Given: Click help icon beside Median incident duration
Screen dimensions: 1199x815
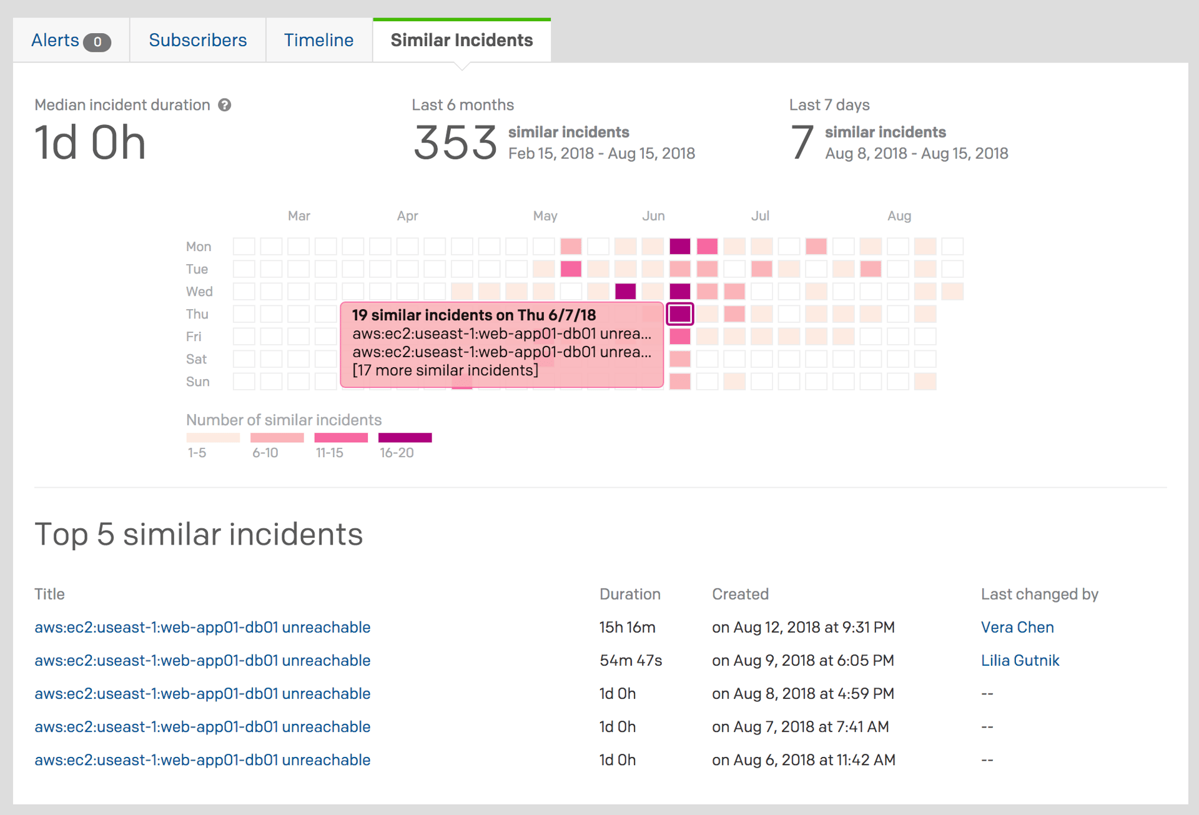Looking at the screenshot, I should pyautogui.click(x=225, y=105).
